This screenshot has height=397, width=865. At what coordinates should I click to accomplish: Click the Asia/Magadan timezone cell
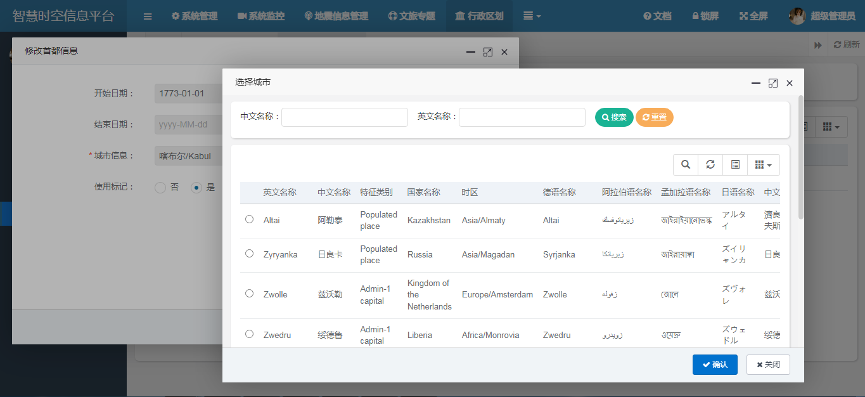pyautogui.click(x=488, y=255)
